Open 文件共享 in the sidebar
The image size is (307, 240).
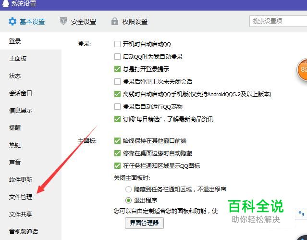click(21, 214)
